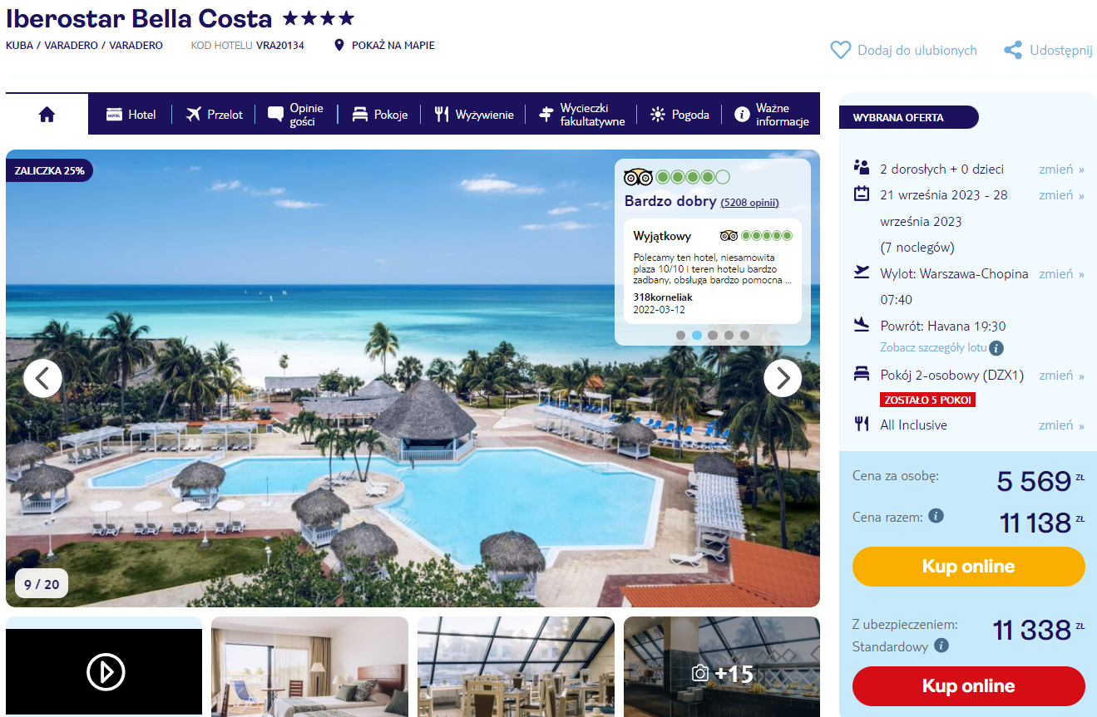The width and height of the screenshot is (1097, 717).
Task: Click the map pin Pokaż na mapie
Action: tap(338, 45)
